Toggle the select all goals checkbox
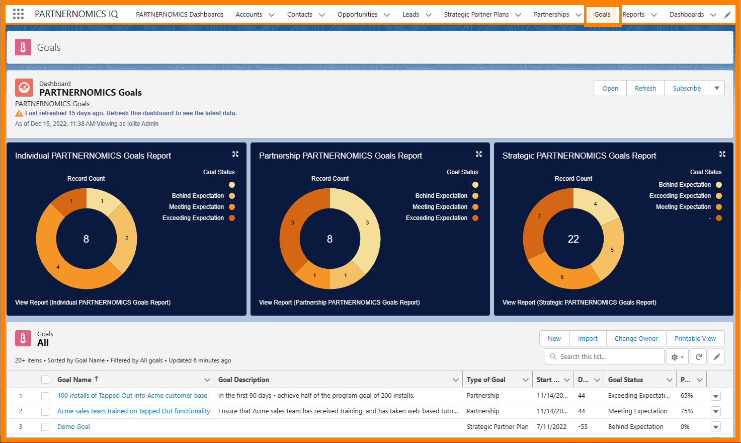 pyautogui.click(x=45, y=380)
